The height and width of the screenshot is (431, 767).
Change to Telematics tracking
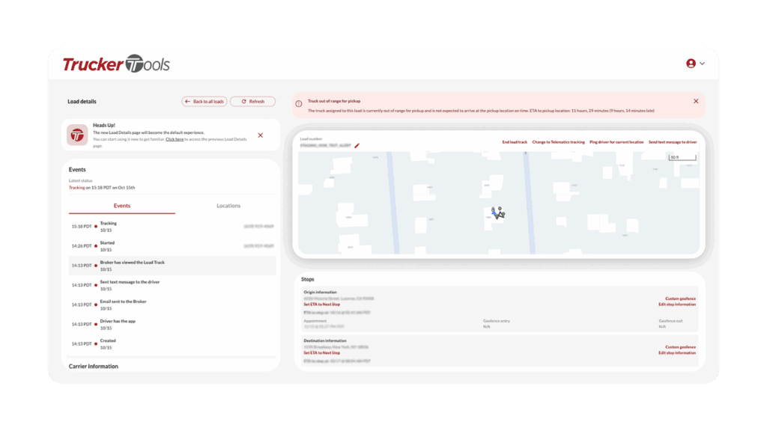coord(558,142)
